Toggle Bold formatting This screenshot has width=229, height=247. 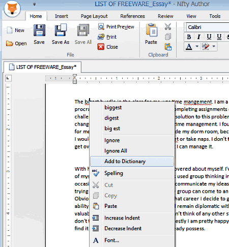(189, 37)
